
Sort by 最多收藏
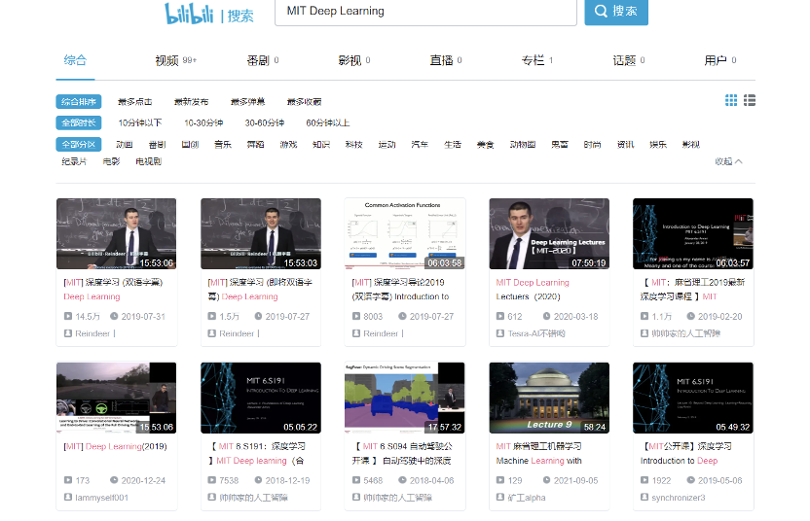pyautogui.click(x=304, y=102)
